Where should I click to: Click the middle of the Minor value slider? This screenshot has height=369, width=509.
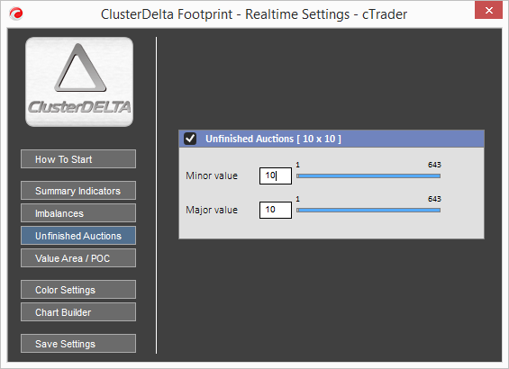[368, 175]
